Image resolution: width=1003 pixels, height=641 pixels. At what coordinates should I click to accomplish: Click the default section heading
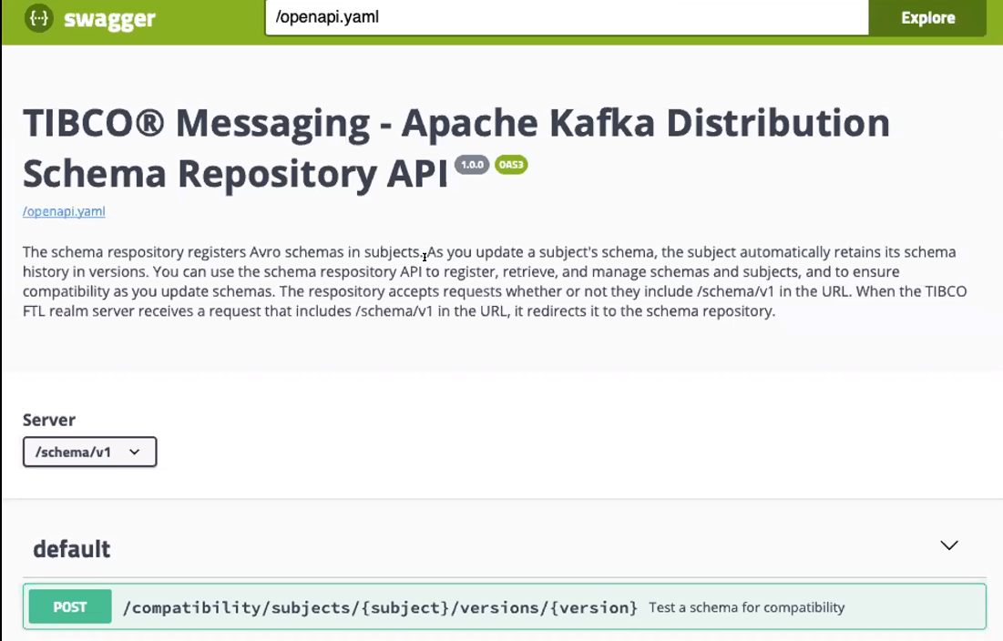coord(72,549)
